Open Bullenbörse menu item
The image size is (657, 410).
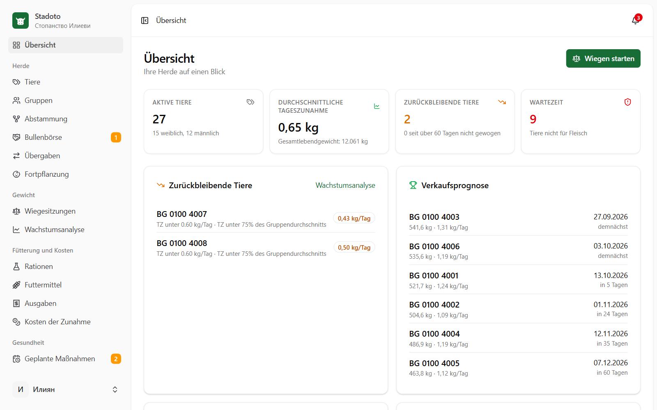click(66, 137)
